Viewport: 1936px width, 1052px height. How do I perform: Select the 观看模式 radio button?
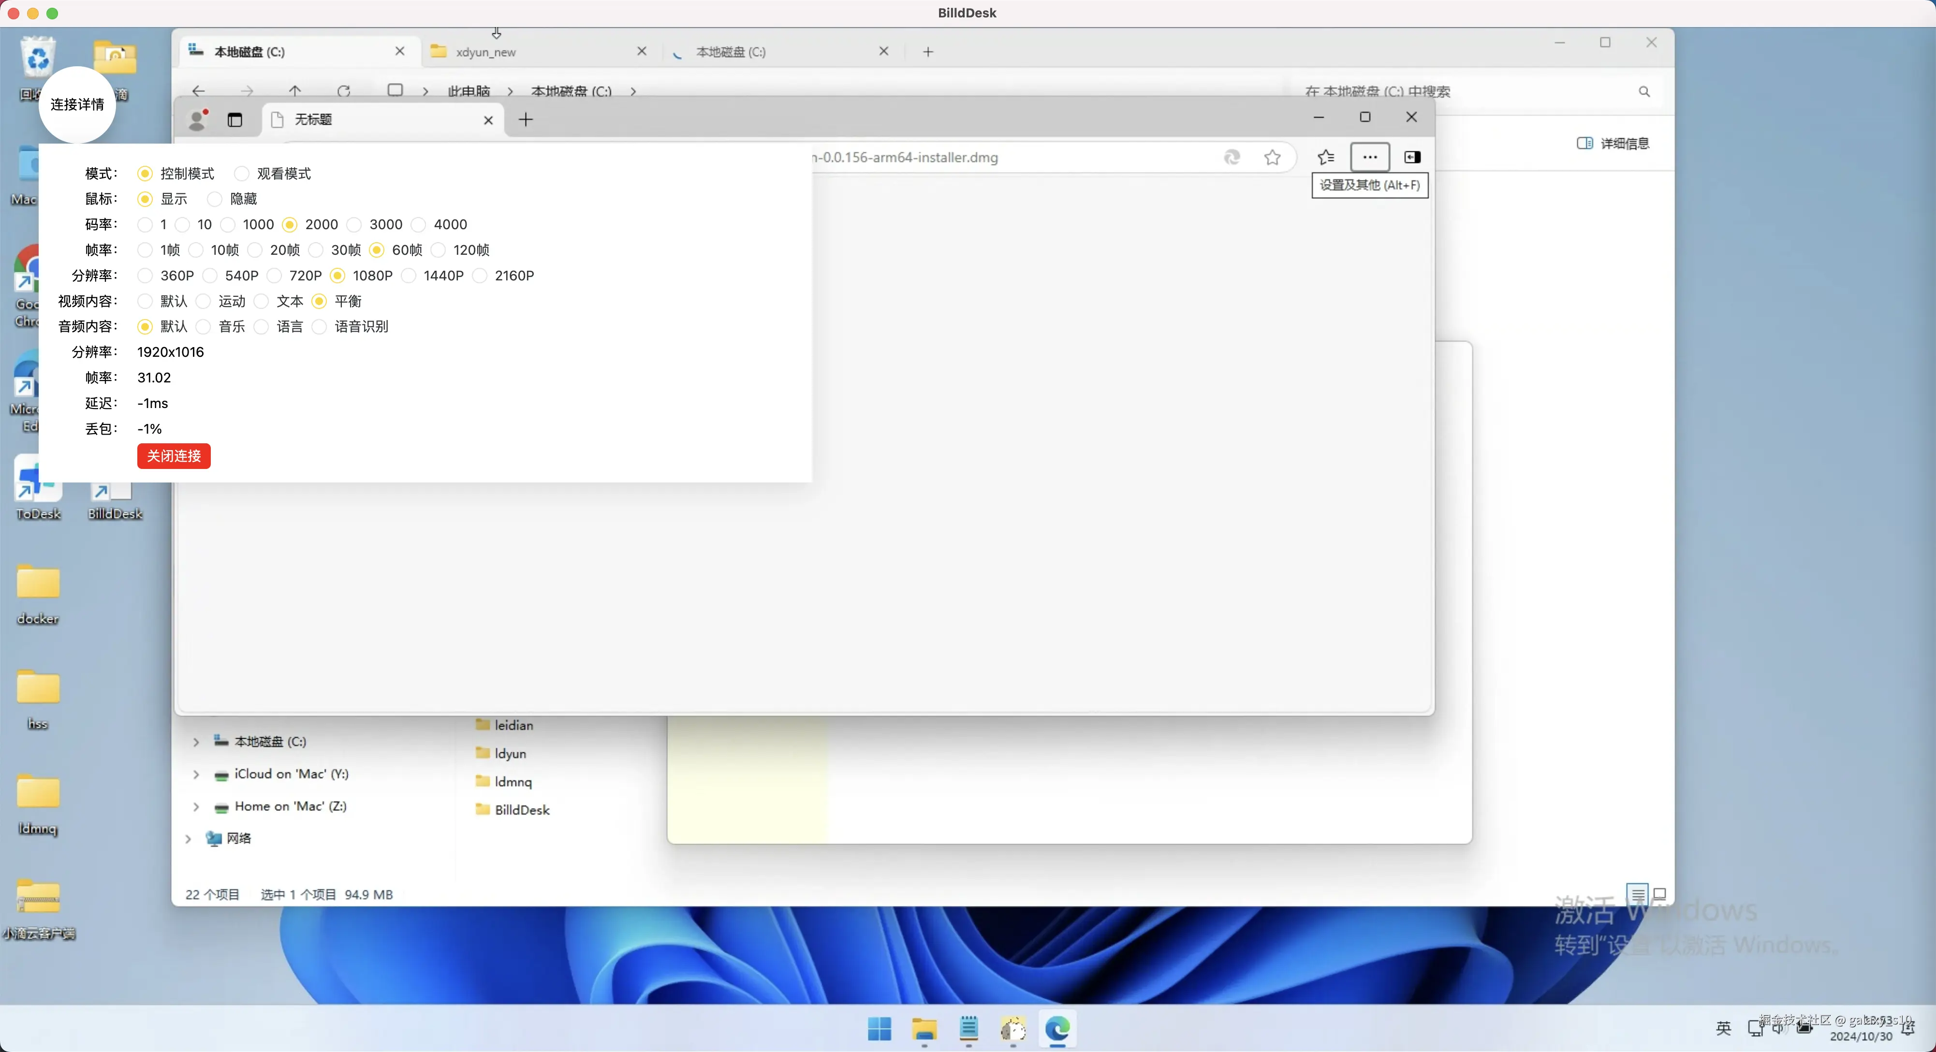click(242, 174)
